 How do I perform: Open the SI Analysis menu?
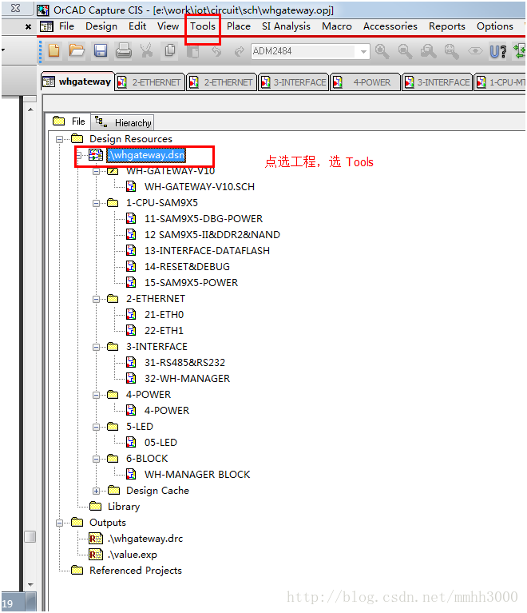coord(286,26)
